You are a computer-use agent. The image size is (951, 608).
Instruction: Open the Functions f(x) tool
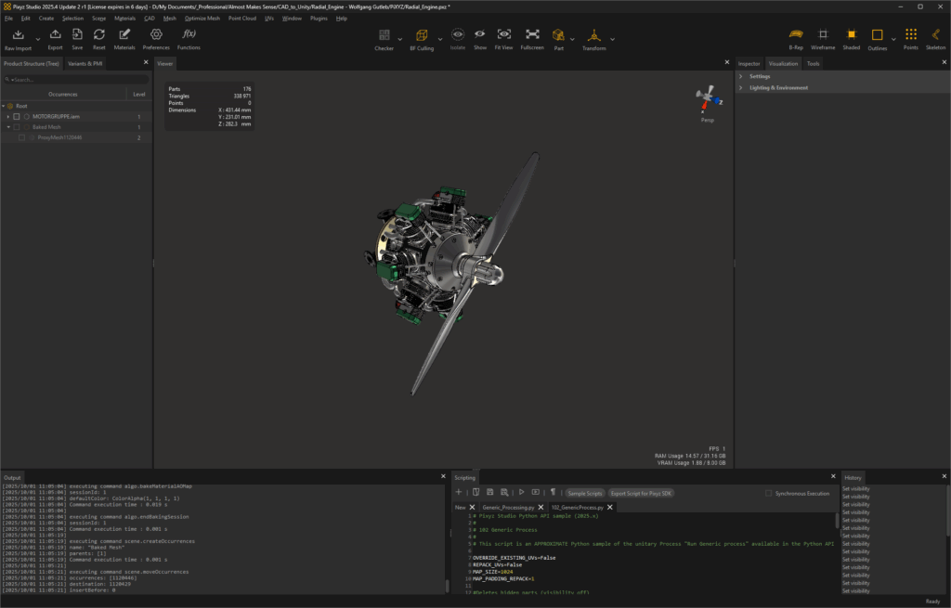click(189, 34)
